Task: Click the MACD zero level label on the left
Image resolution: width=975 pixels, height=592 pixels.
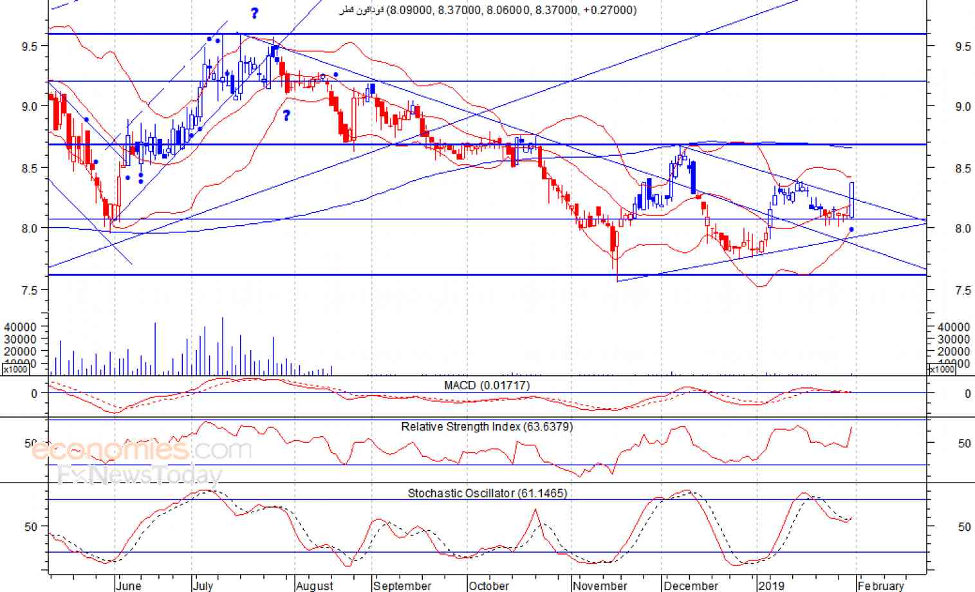Action: pyautogui.click(x=34, y=394)
